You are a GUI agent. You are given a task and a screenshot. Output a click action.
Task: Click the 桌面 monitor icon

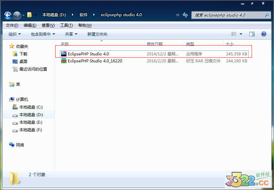(15, 62)
